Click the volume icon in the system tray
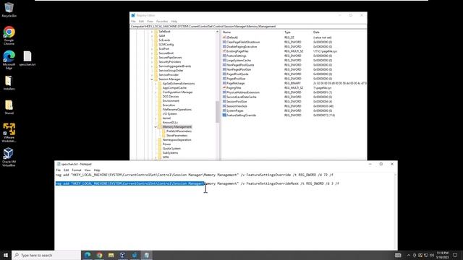The height and width of the screenshot is (260, 463). 432,255
